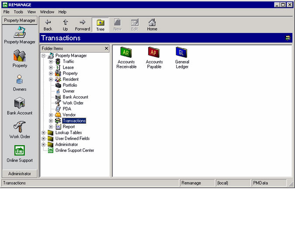Minimize the REMANAGE window
295x252 pixels.
277,5
